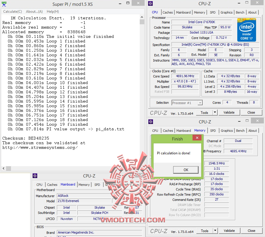This screenshot has width=265, height=237.
Task: Click the Checksum: BED48235 line
Action: [x=26, y=138]
